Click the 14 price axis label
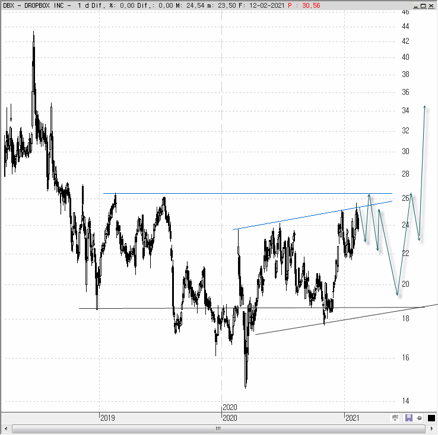Viewport: 438px width, 435px height. coord(405,401)
